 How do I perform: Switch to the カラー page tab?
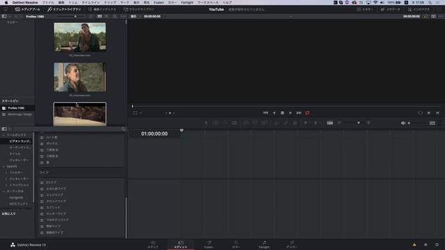[236, 244]
